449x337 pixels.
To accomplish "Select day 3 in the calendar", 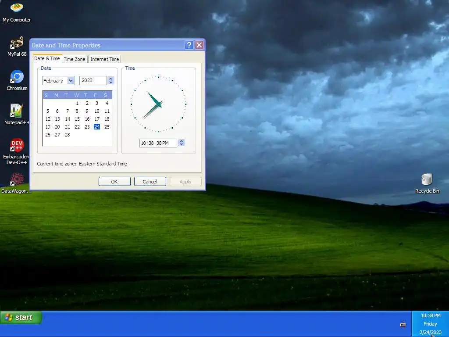I will click(97, 103).
